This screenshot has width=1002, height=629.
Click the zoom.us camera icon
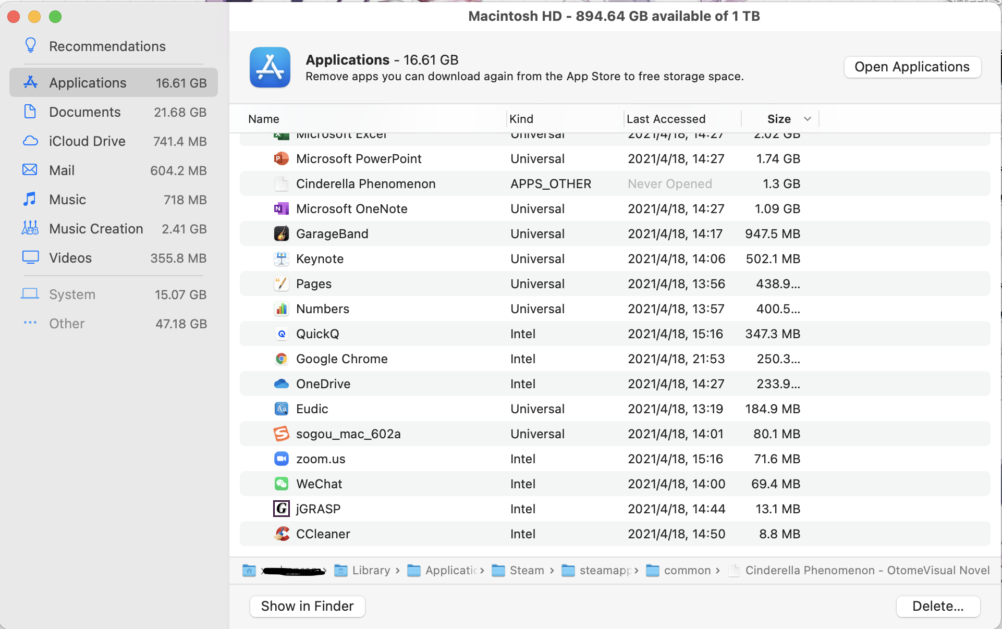pos(282,459)
